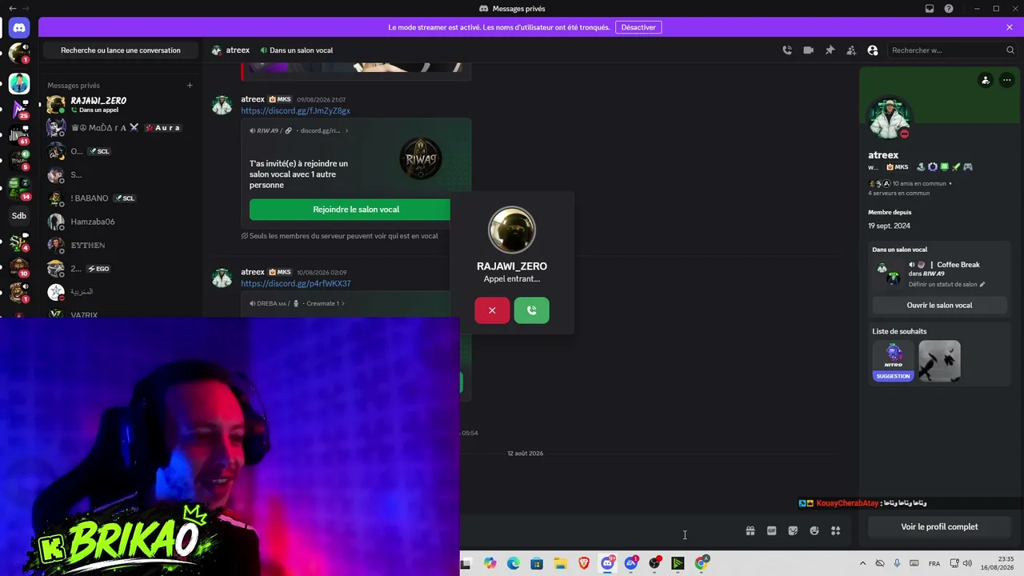
Task: Open server with 61 notifications
Action: click(19, 134)
